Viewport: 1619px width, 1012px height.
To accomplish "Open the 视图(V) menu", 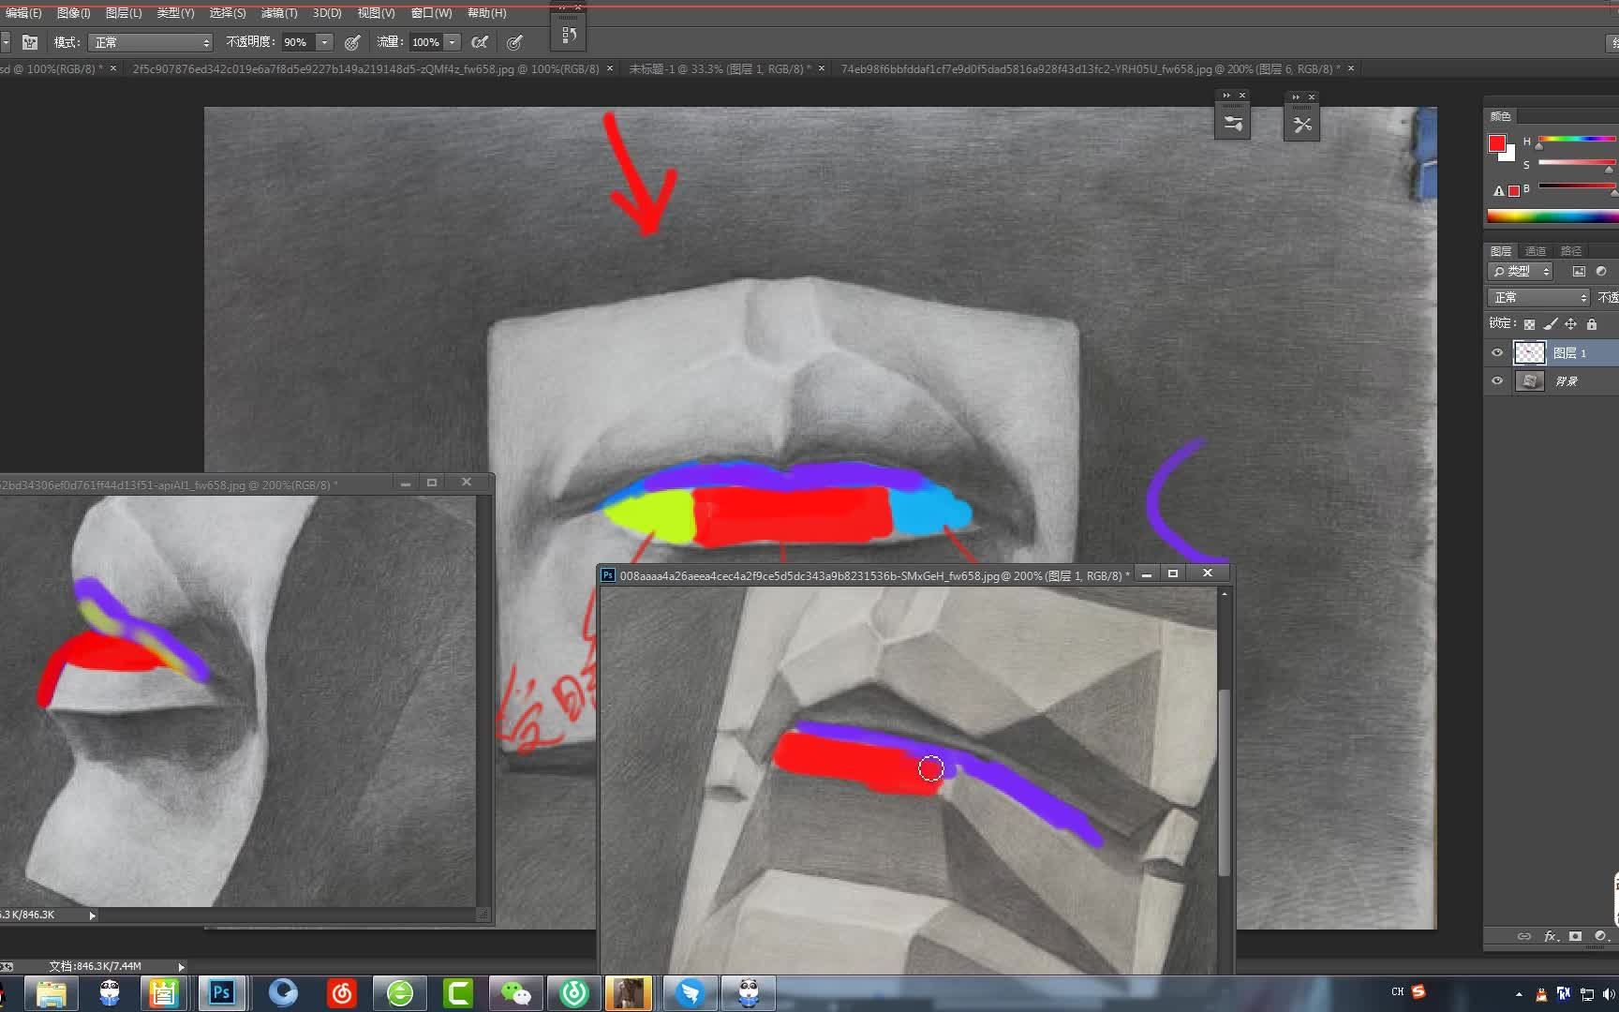I will [x=376, y=13].
